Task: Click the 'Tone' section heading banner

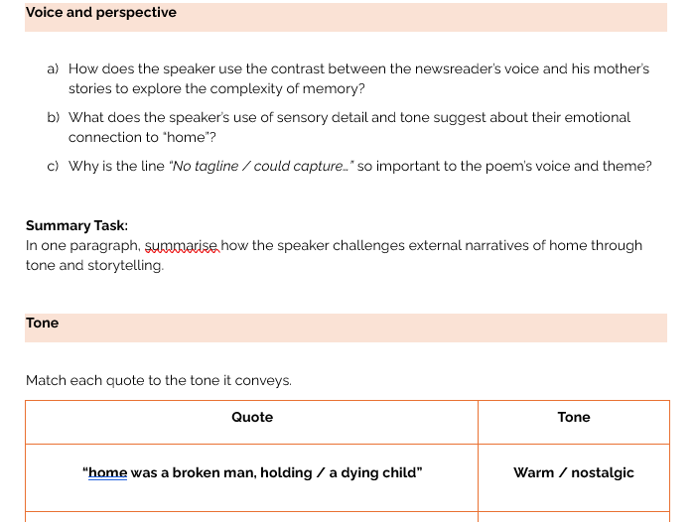Action: click(x=346, y=327)
